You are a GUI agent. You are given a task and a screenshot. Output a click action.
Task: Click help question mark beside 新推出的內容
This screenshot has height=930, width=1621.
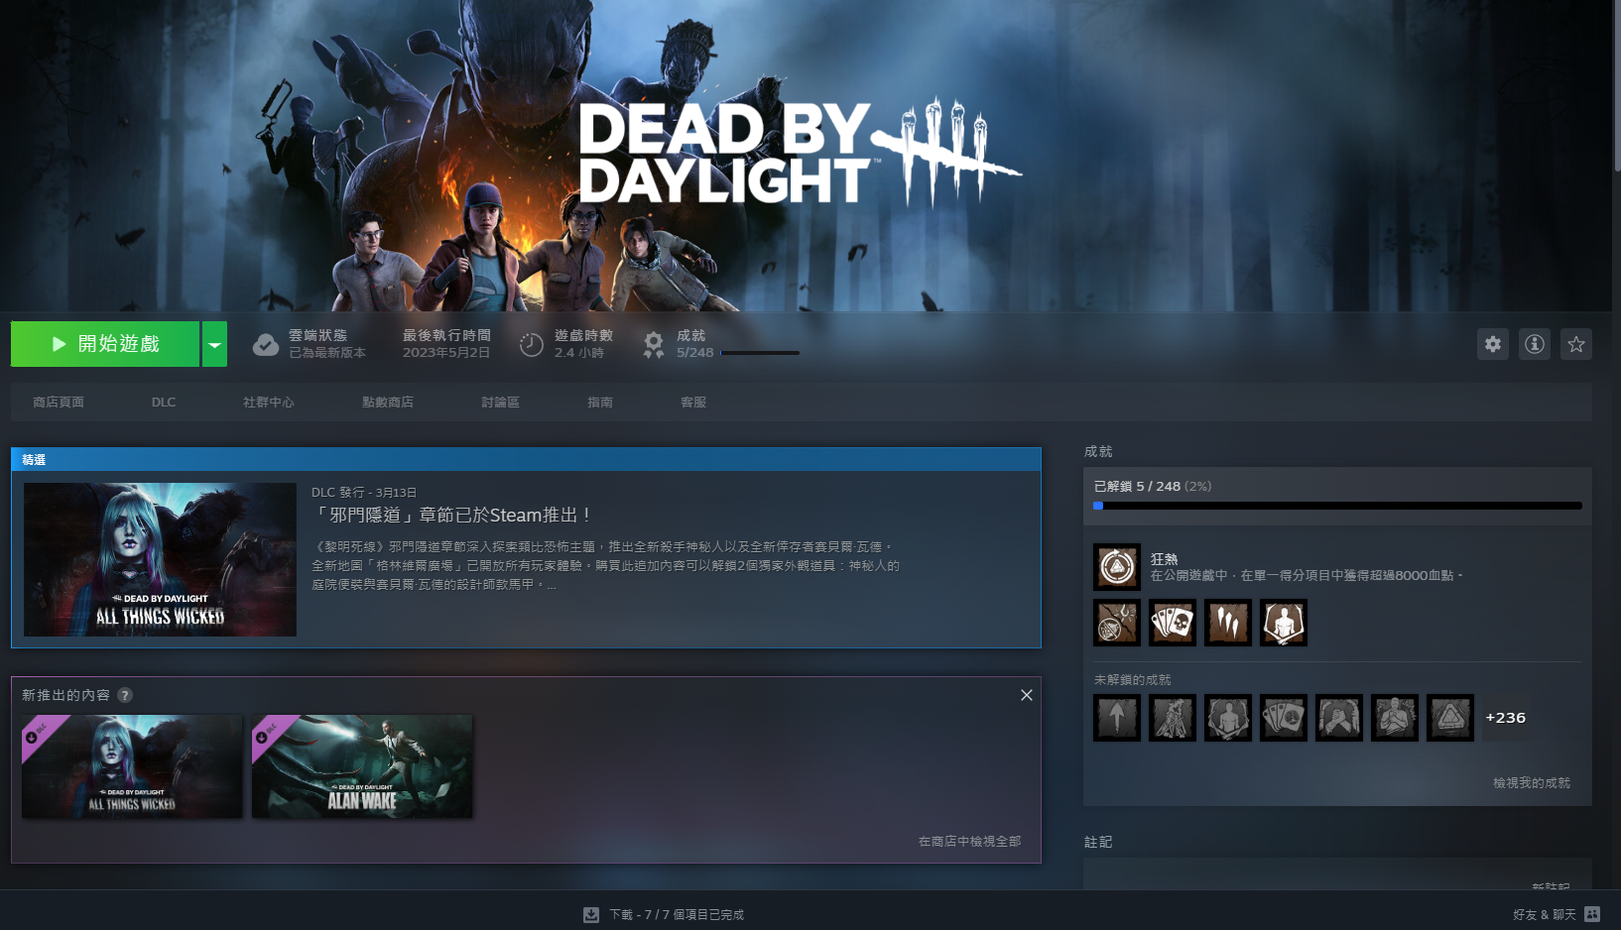pos(125,695)
